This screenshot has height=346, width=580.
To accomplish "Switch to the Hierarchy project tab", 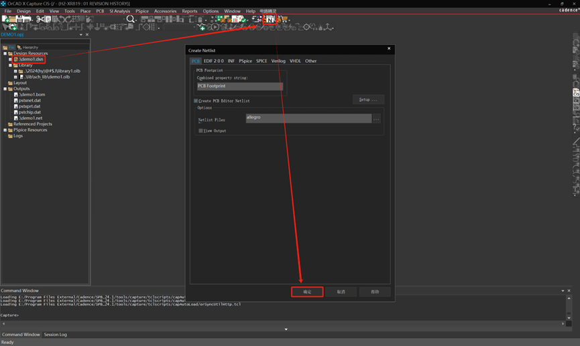I will [x=27, y=48].
